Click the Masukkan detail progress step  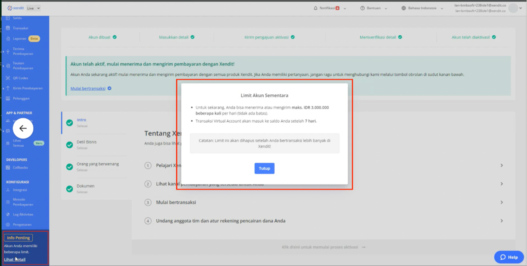[x=177, y=37]
